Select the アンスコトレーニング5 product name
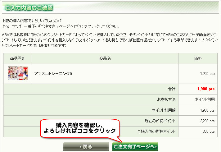 [x=53, y=74]
